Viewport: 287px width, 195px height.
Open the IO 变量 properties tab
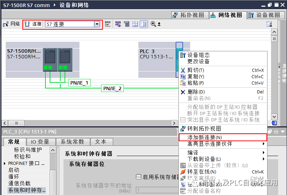point(40,142)
